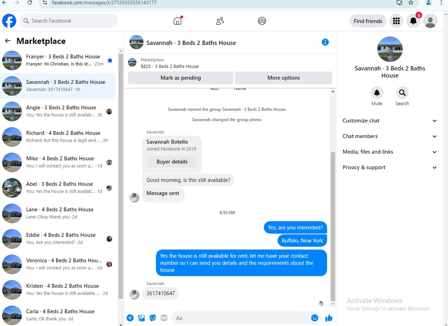Screen dimensions: 448x326
Task: Search in conversation with magnifier icon
Action: tap(402, 93)
